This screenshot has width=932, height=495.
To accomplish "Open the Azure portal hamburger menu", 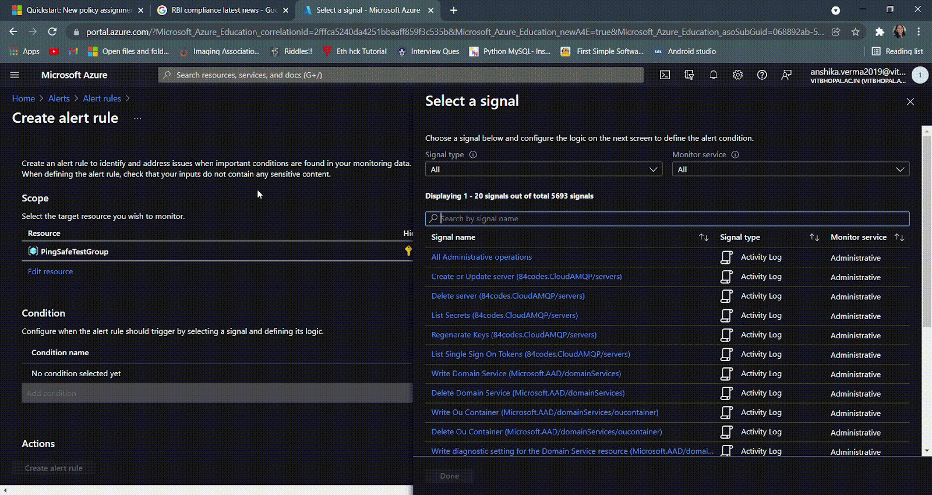I will coord(15,75).
